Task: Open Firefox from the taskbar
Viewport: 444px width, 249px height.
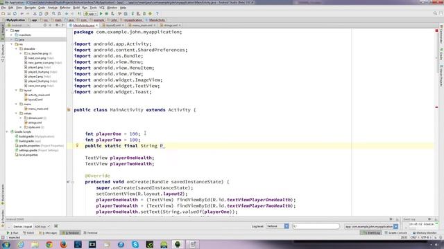Action: [64, 244]
